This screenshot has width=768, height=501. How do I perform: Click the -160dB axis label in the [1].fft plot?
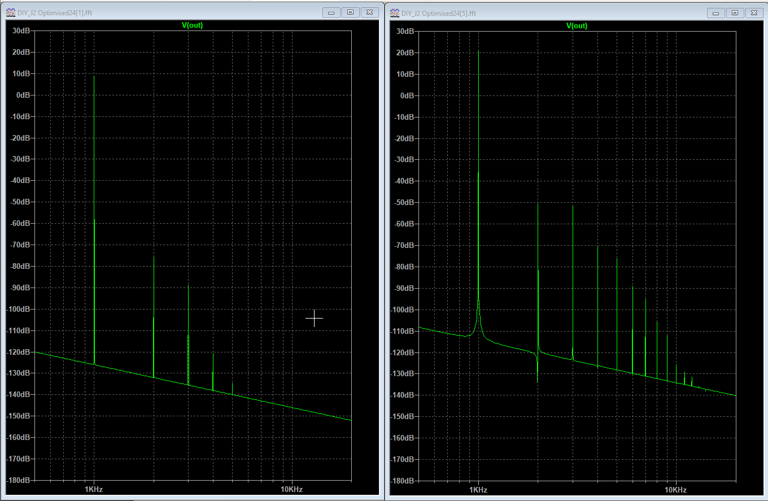[19, 437]
